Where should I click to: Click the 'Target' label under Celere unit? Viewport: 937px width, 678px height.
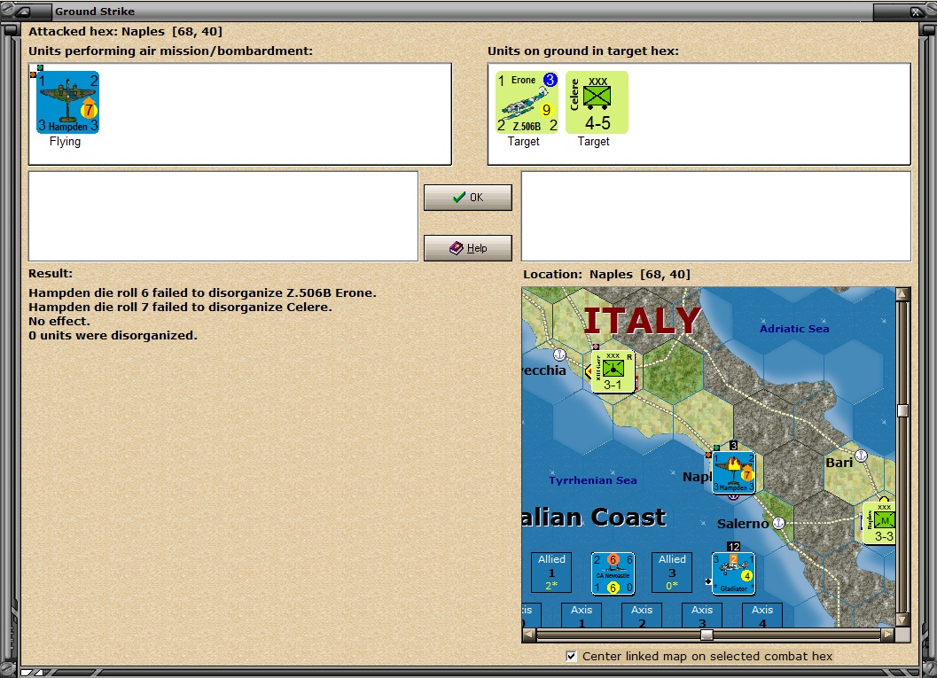pyautogui.click(x=593, y=142)
